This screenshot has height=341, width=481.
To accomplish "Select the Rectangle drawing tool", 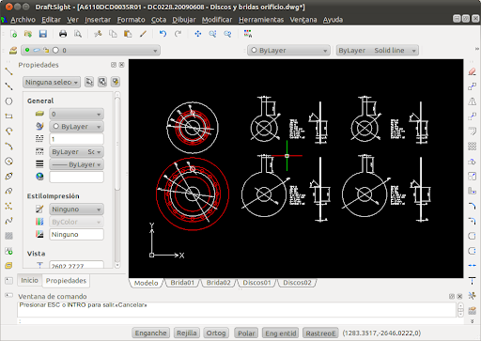I will [8, 116].
